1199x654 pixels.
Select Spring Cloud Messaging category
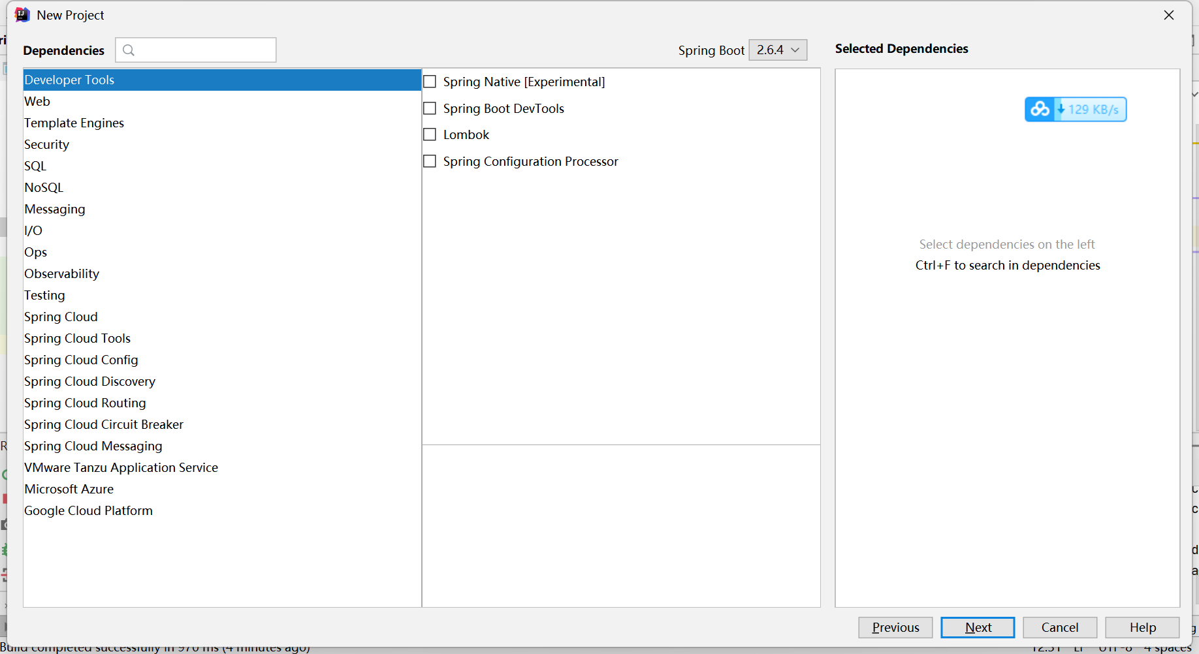pos(222,446)
